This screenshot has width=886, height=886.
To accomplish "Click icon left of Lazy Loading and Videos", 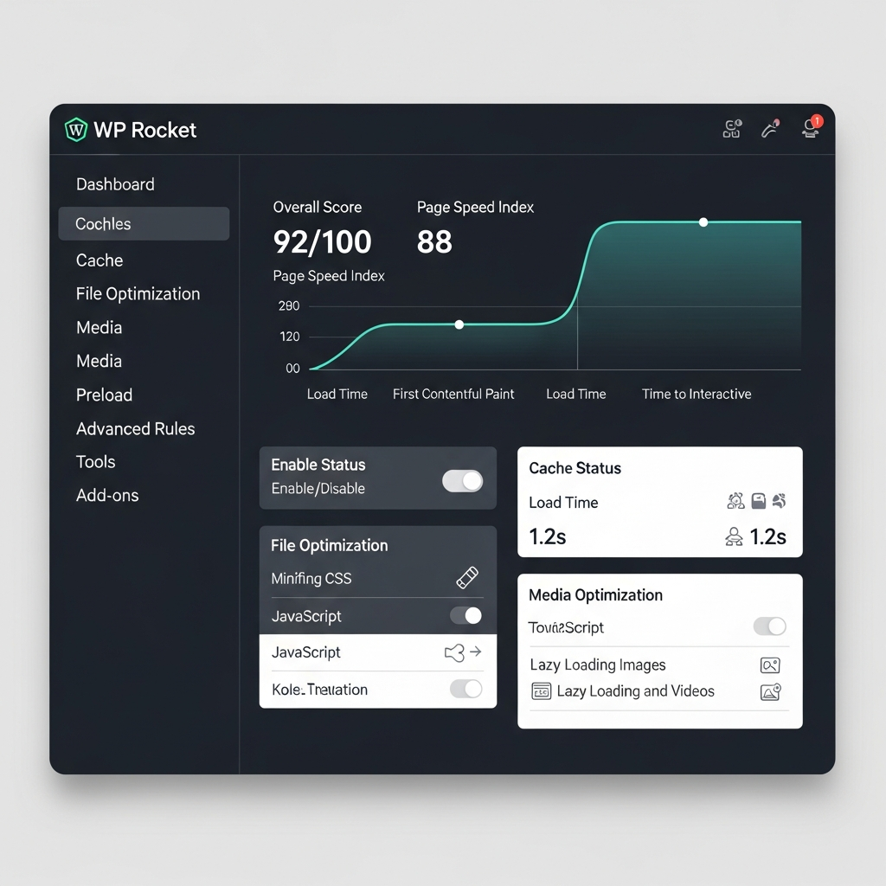I will [542, 691].
